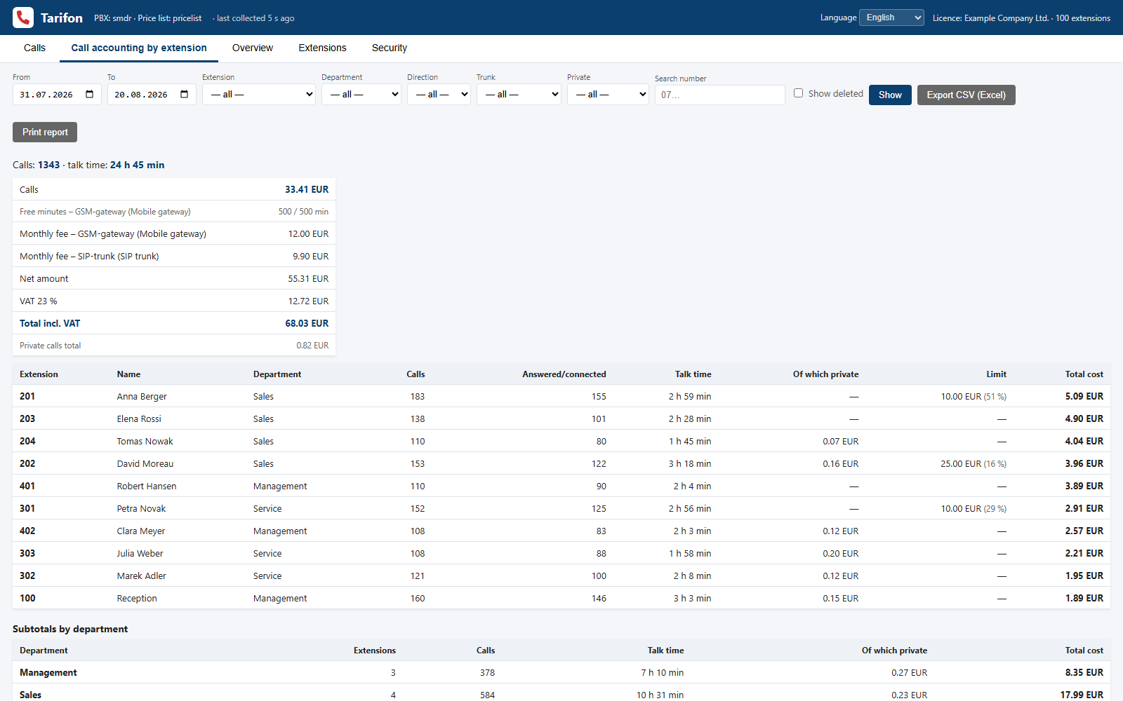
Task: Go to the Extensions tab
Action: pyautogui.click(x=322, y=48)
